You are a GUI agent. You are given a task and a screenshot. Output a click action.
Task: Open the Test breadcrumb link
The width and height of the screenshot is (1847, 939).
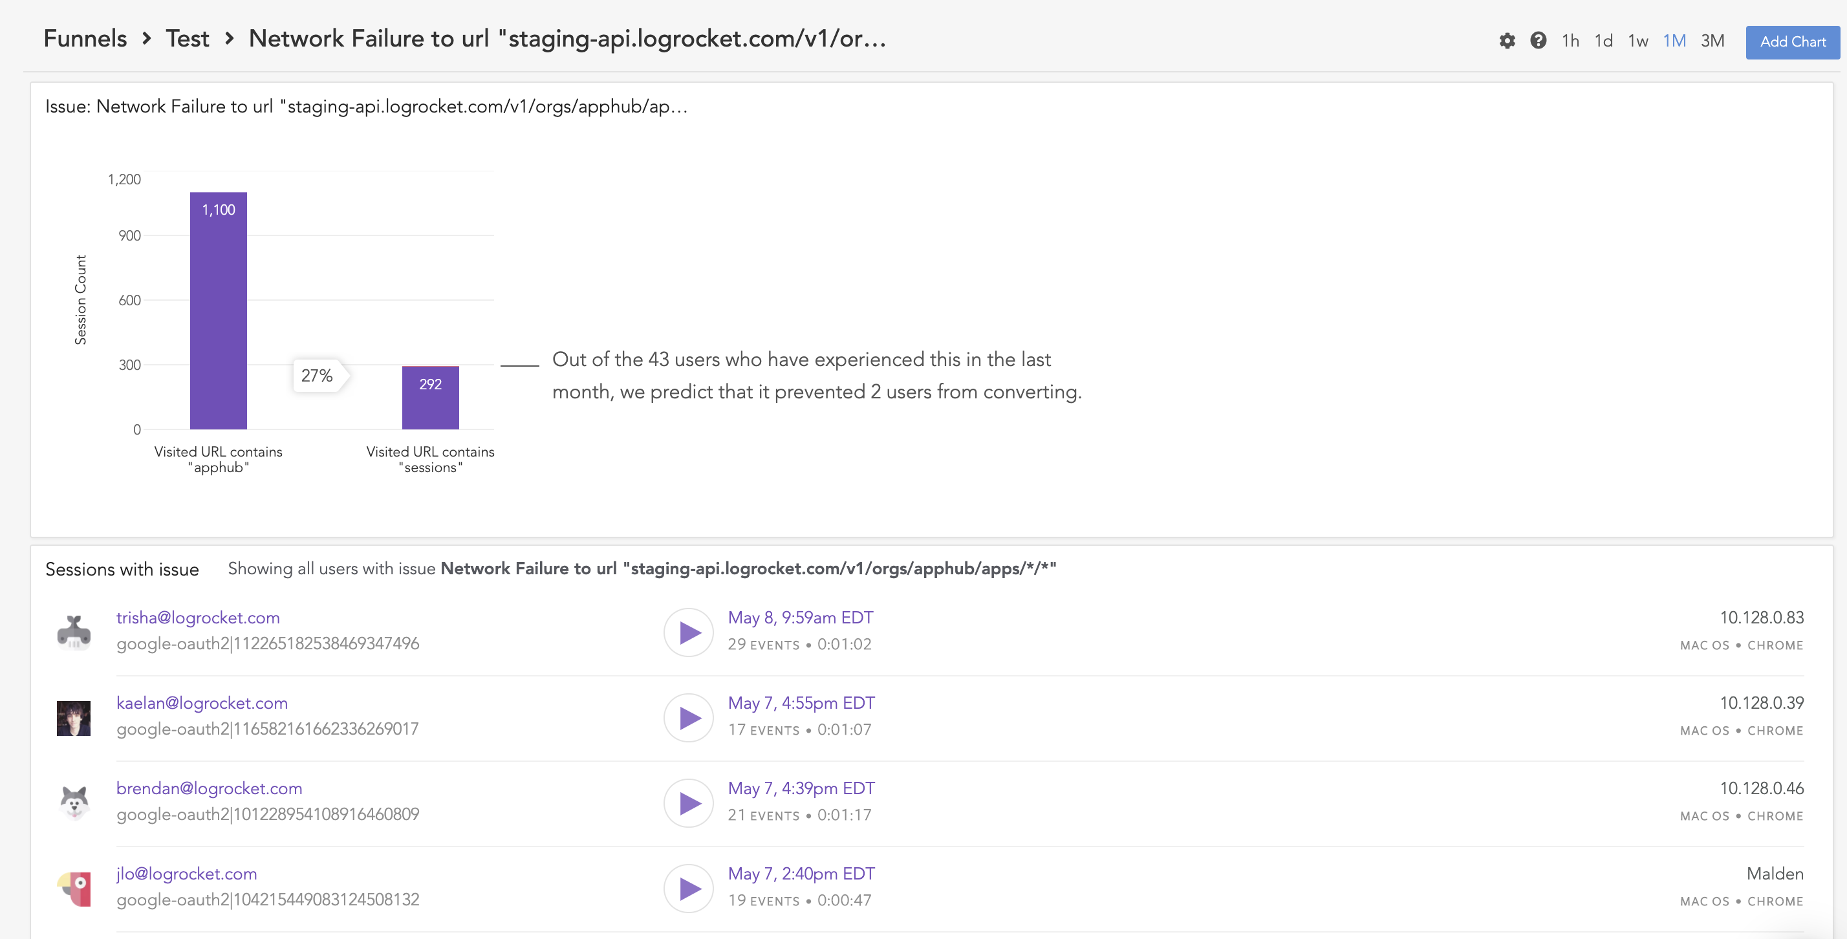coord(187,39)
